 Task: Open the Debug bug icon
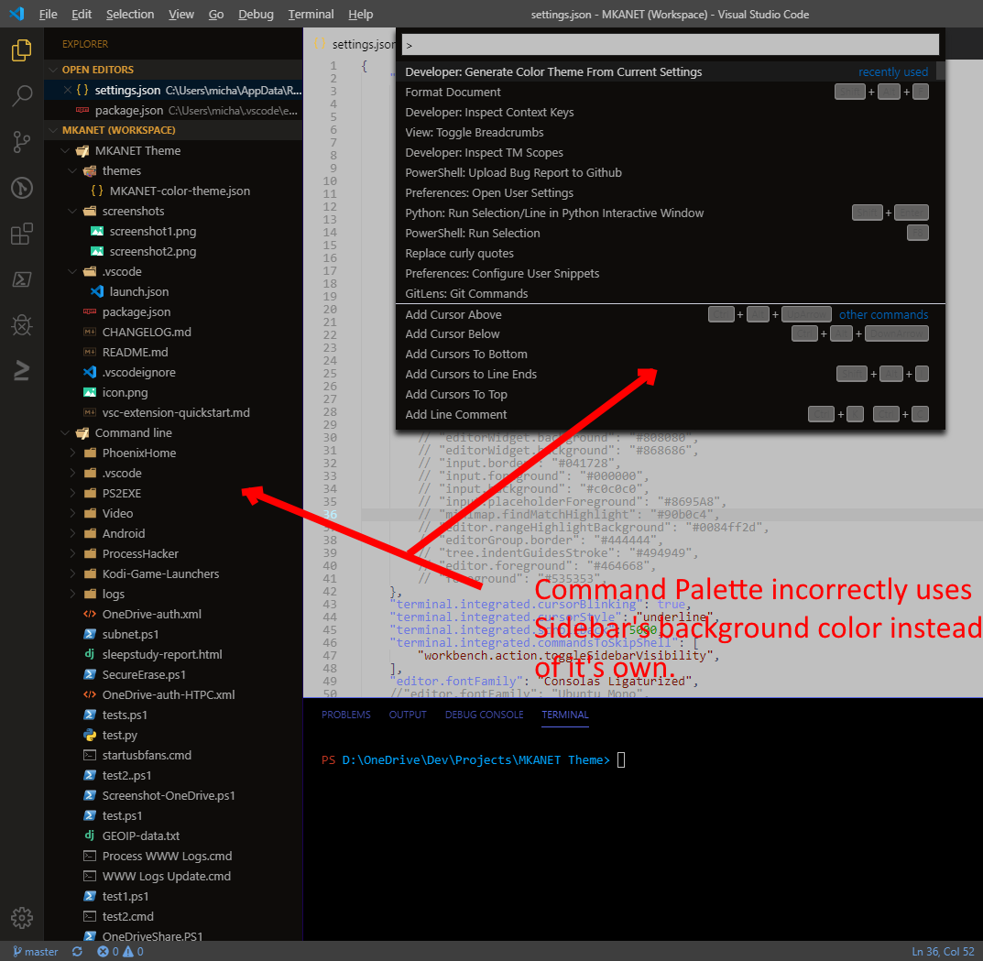pos(21,325)
